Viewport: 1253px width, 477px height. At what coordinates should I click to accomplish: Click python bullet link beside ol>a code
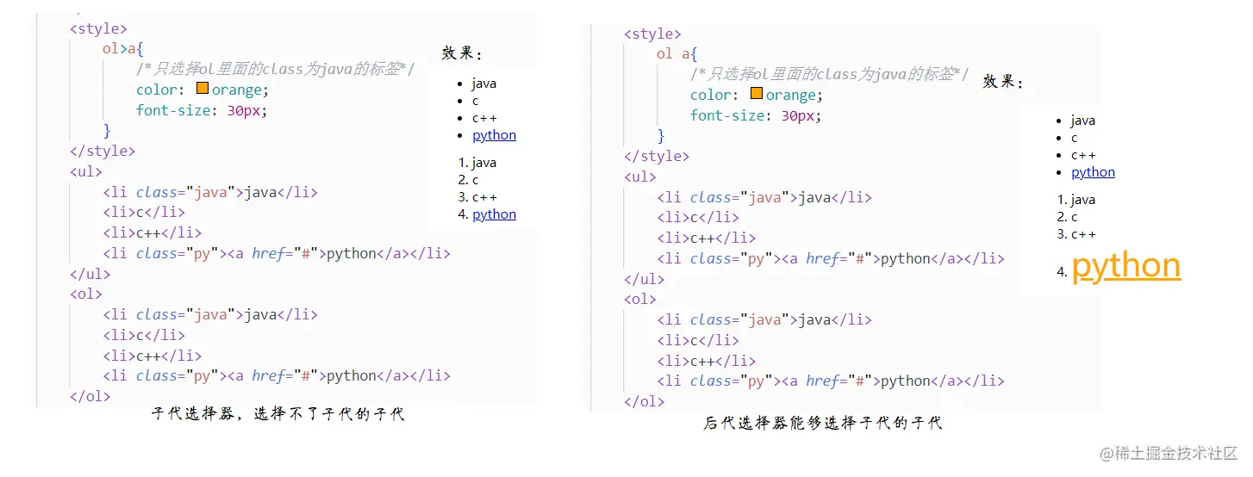click(x=495, y=135)
